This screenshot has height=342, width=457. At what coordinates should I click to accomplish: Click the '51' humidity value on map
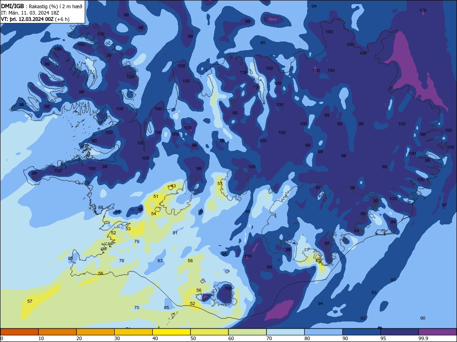pyautogui.click(x=156, y=196)
